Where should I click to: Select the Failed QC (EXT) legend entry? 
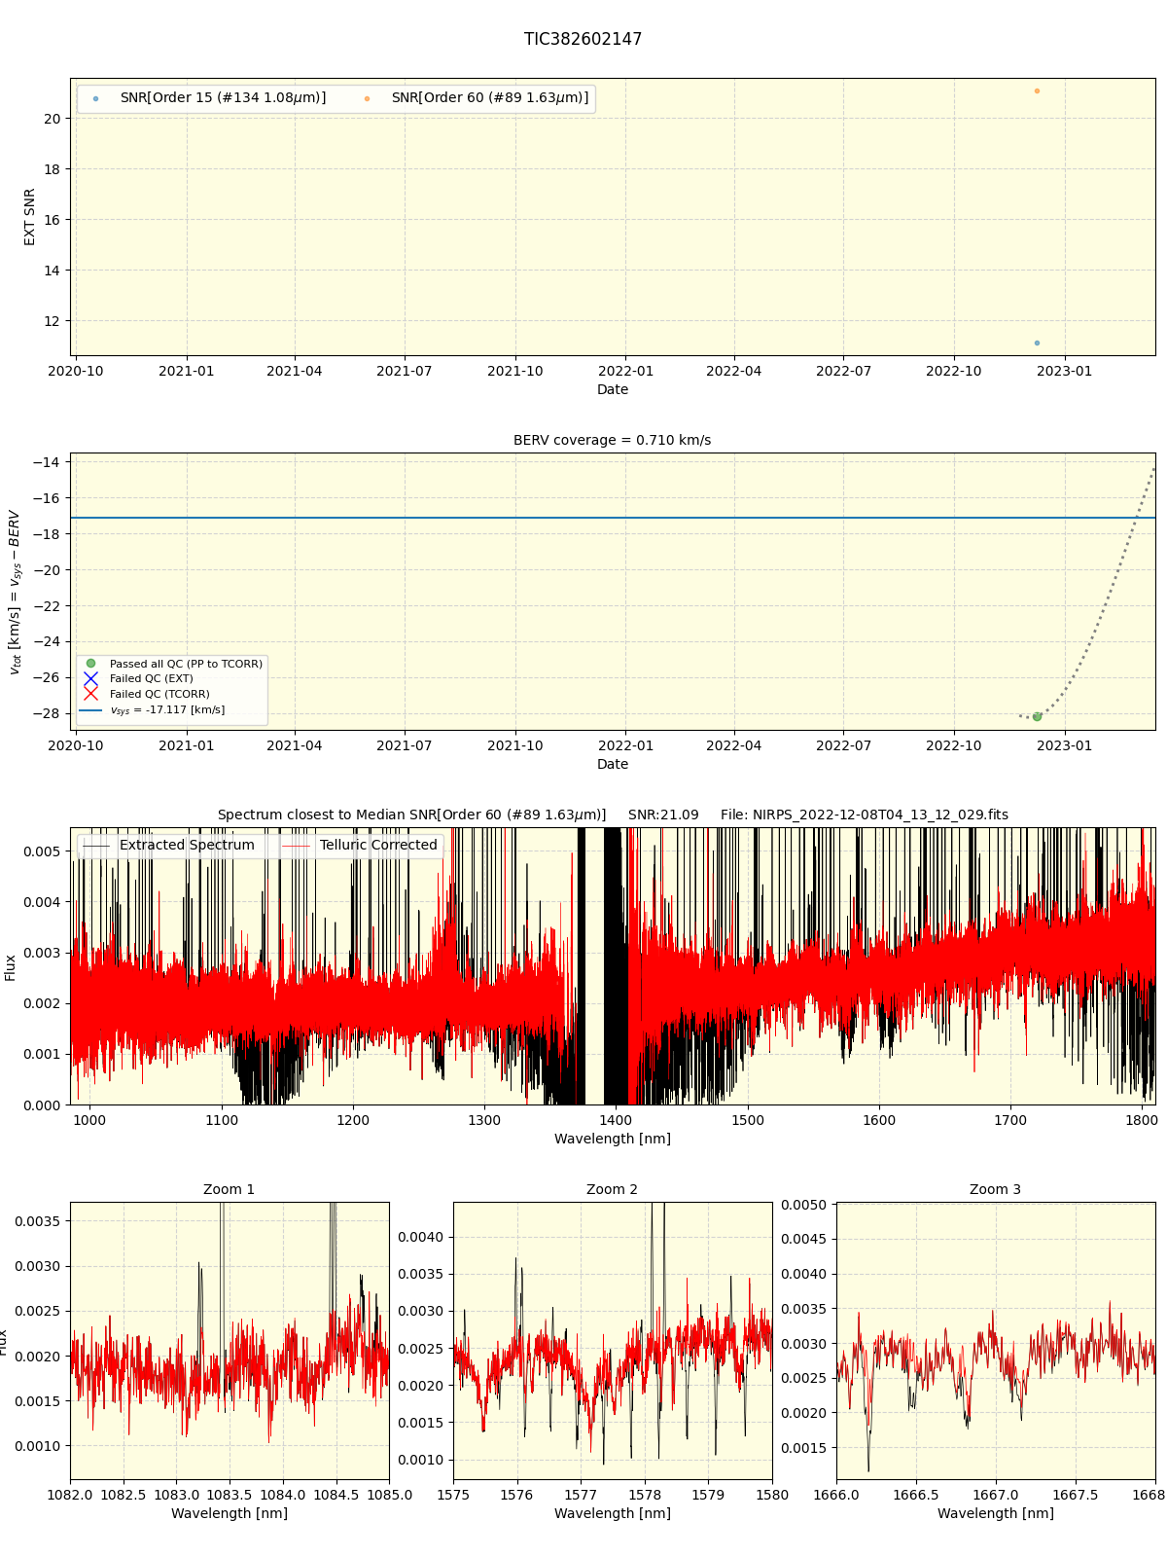point(138,678)
